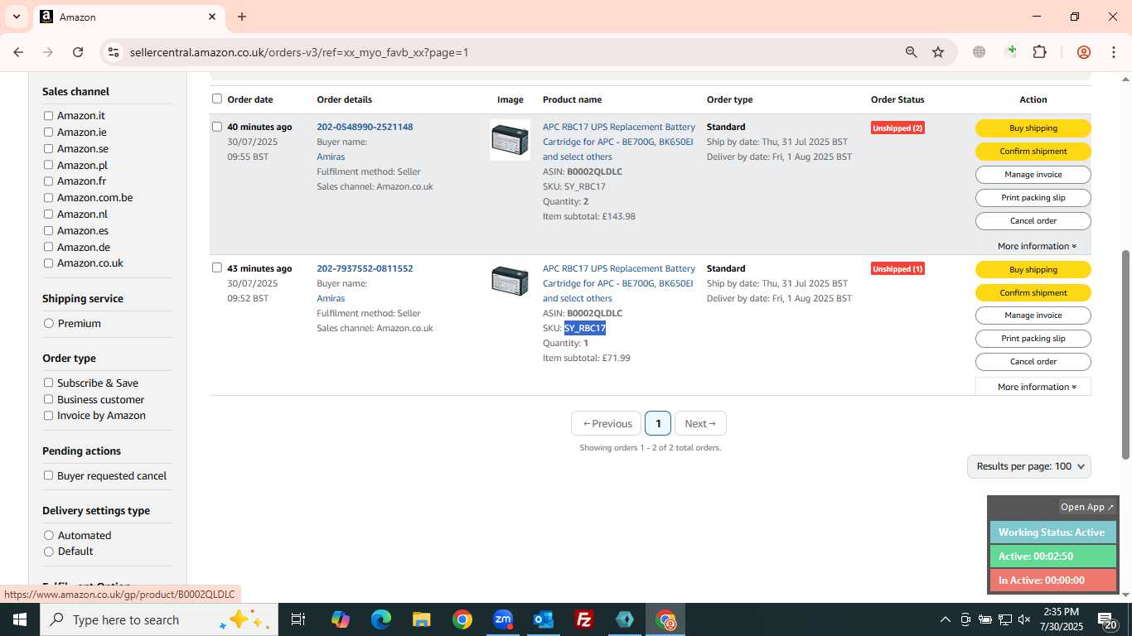Image resolution: width=1132 pixels, height=636 pixels.
Task: Select page 1 in pagination
Action: (658, 423)
